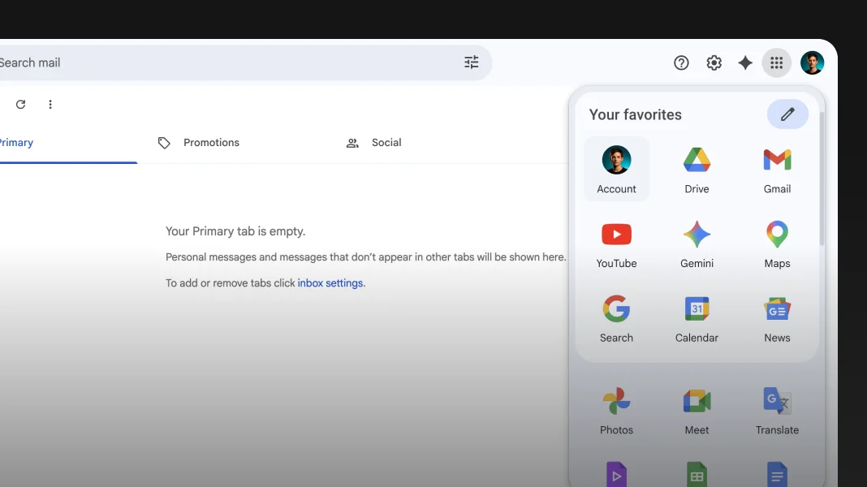Open Google Search app

[x=616, y=319]
